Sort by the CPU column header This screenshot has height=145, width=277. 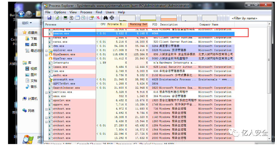[102, 24]
